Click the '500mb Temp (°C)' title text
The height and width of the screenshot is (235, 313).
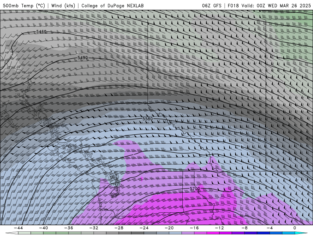tap(24, 5)
